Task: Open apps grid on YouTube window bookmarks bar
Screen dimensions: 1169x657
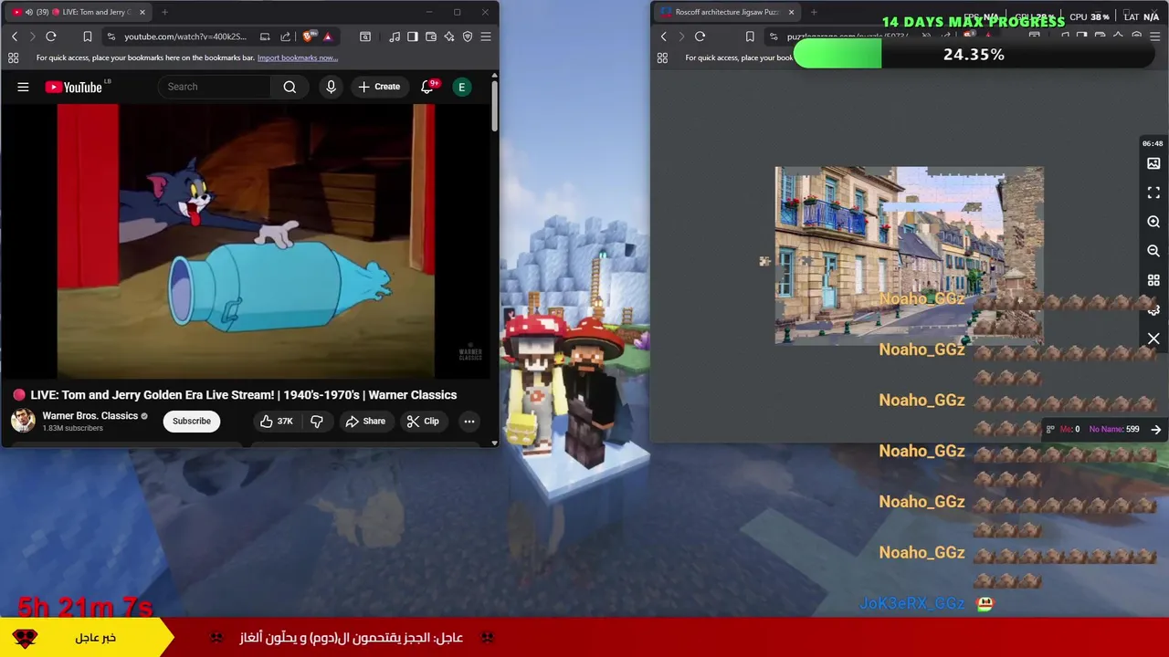Action: coord(13,57)
